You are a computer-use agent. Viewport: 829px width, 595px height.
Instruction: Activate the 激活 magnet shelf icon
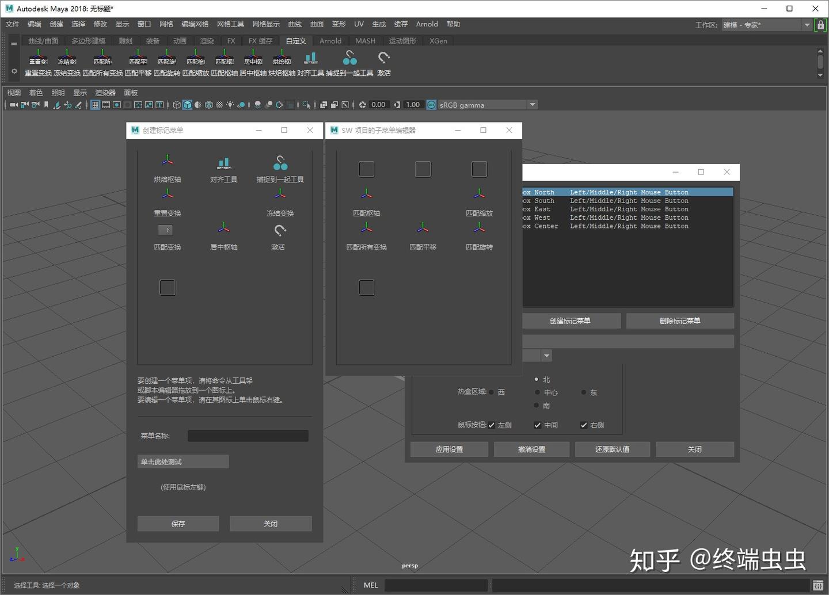(x=383, y=58)
